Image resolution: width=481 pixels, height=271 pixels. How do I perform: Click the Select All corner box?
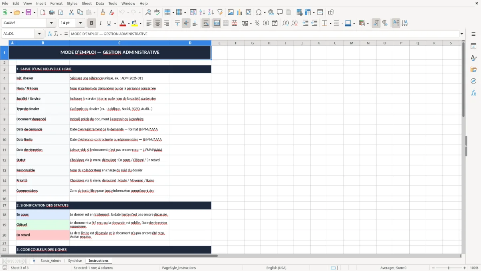[4, 43]
